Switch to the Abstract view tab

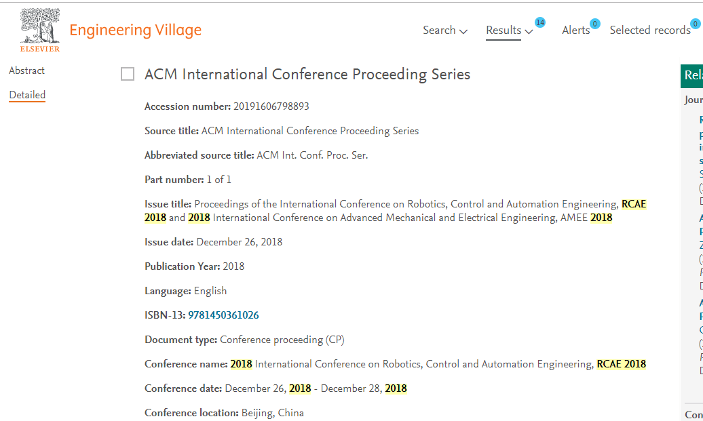[27, 71]
